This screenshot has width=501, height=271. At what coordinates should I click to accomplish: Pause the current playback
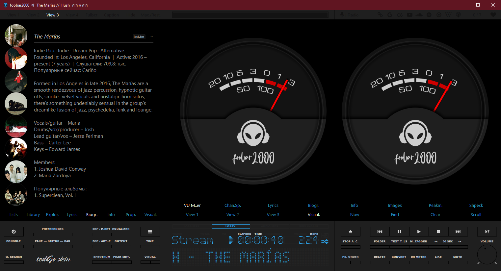[399, 232]
